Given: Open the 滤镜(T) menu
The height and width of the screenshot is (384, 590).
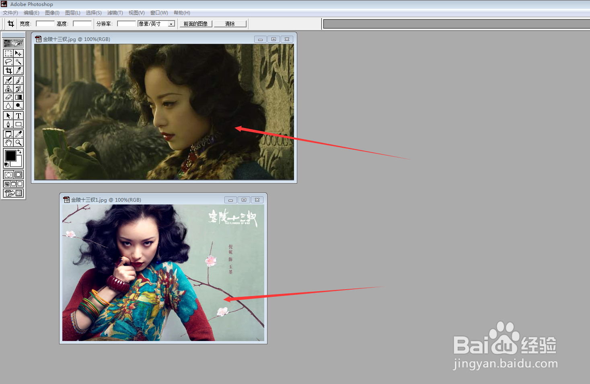Looking at the screenshot, I should point(115,13).
